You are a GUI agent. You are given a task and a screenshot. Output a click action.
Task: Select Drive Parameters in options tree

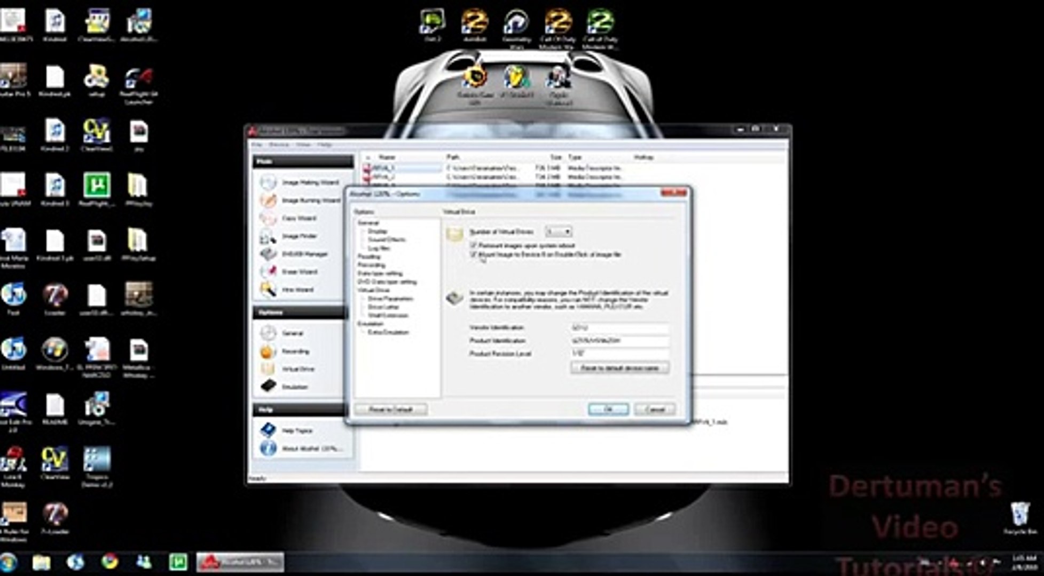(x=390, y=299)
